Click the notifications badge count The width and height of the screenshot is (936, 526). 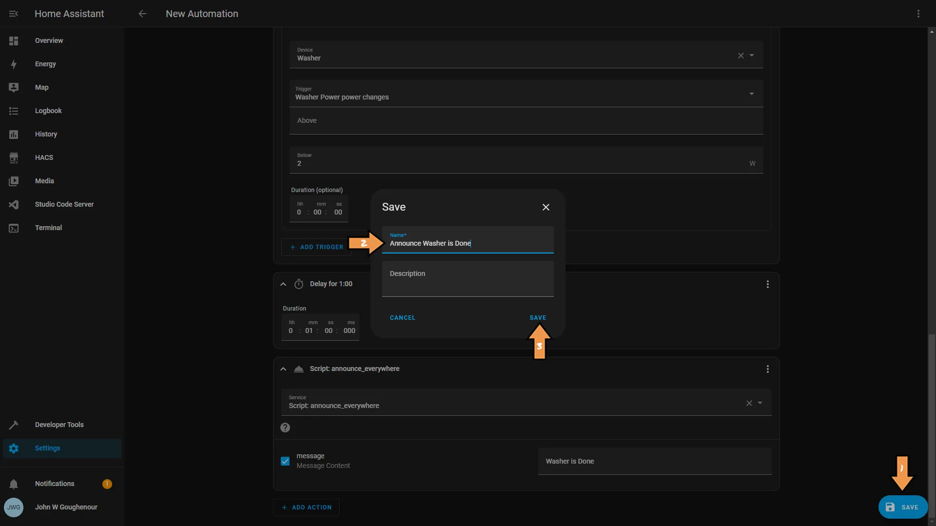point(107,484)
